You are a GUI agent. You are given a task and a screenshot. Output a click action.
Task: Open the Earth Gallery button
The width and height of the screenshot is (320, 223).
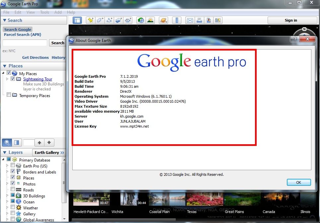(49, 153)
